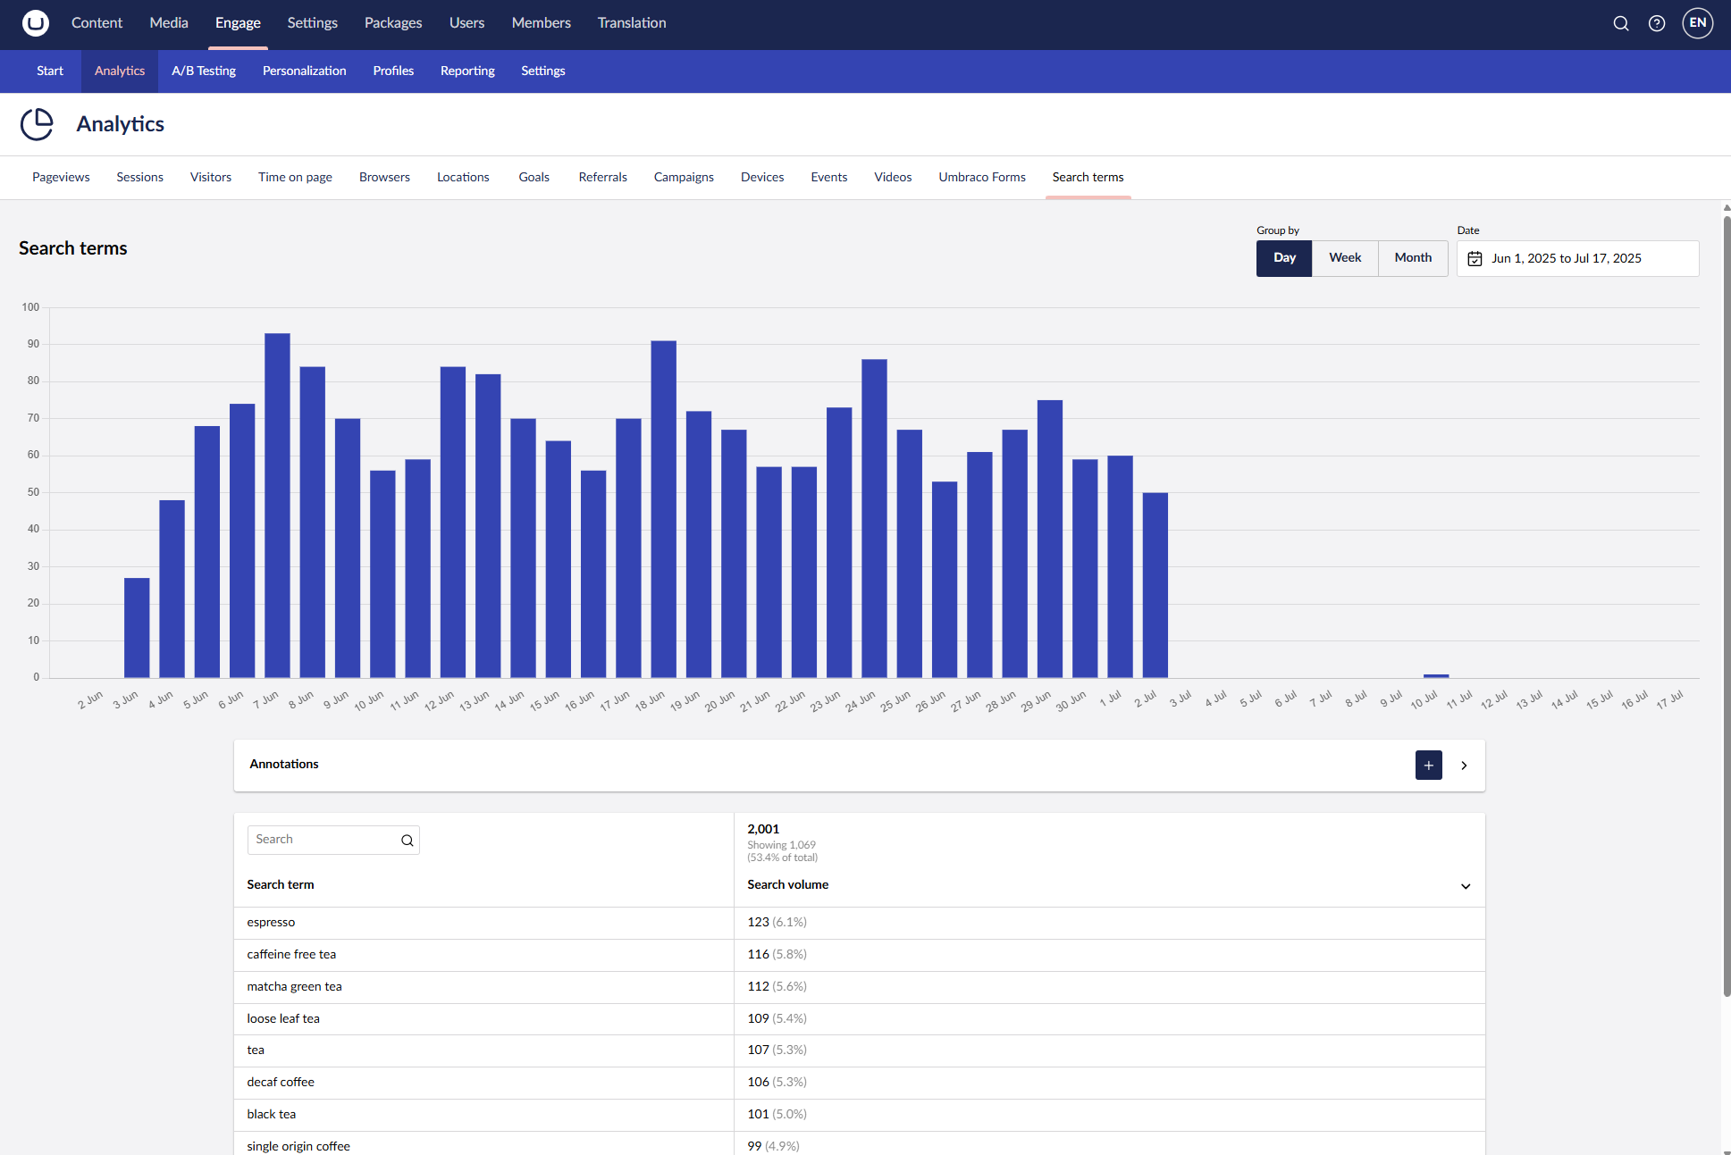
Task: Click the Umbraco logo icon
Action: click(x=36, y=23)
